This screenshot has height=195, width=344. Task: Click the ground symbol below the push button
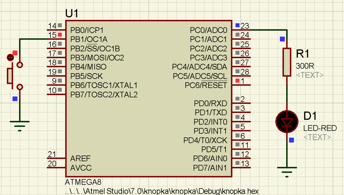(19, 126)
